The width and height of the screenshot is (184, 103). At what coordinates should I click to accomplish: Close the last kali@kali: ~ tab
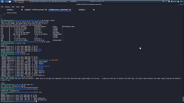pos(94,10)
